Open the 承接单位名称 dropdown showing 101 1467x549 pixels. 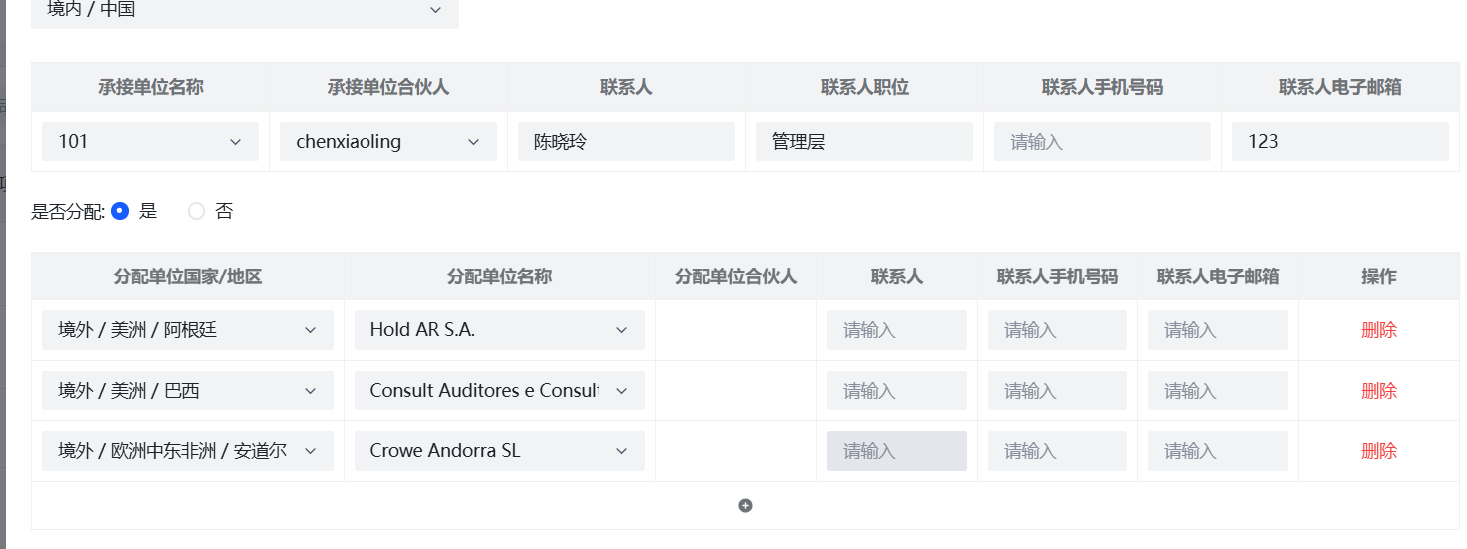click(150, 142)
